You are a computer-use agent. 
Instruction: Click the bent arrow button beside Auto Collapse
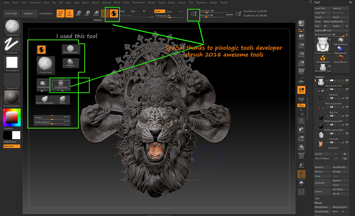pyautogui.click(x=345, y=158)
